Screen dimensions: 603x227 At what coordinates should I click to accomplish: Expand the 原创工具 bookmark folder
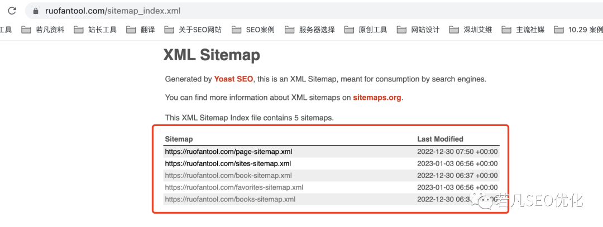point(366,30)
